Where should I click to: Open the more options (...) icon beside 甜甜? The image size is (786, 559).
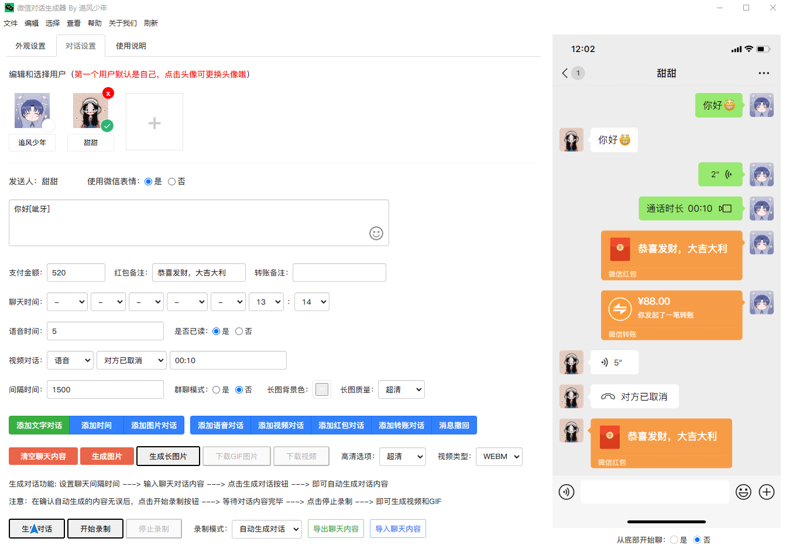point(764,73)
